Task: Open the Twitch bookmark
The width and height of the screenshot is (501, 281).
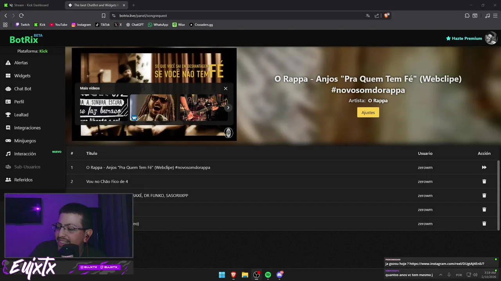Action: [x=22, y=25]
